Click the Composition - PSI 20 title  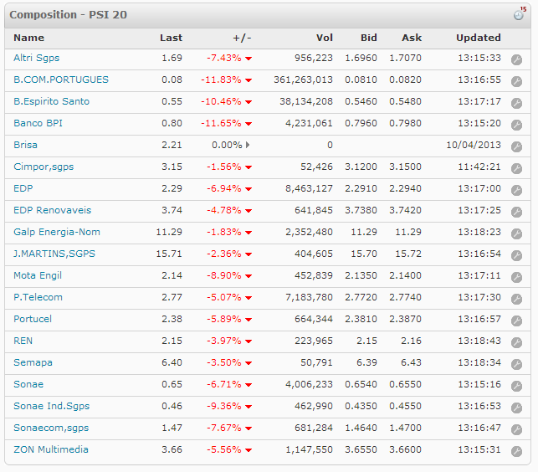tap(69, 15)
